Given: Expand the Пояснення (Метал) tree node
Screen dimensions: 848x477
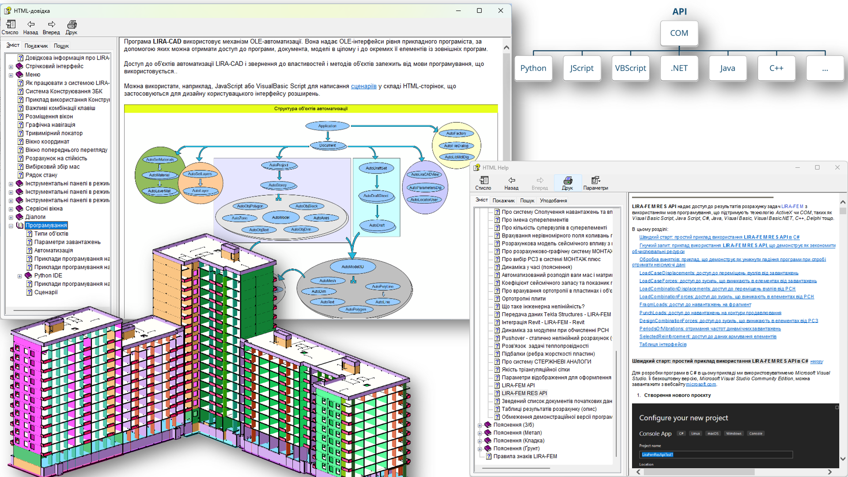Looking at the screenshot, I should point(480,433).
